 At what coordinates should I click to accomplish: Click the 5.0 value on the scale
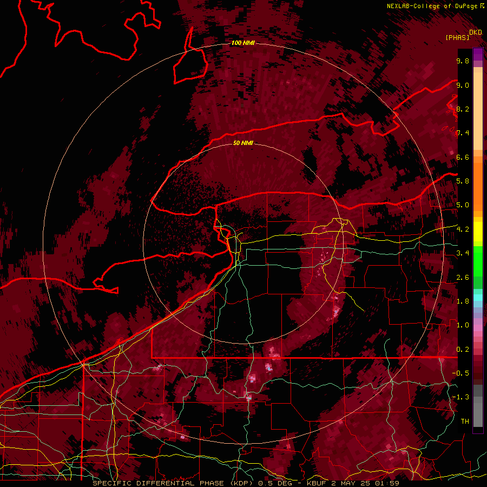click(x=463, y=205)
